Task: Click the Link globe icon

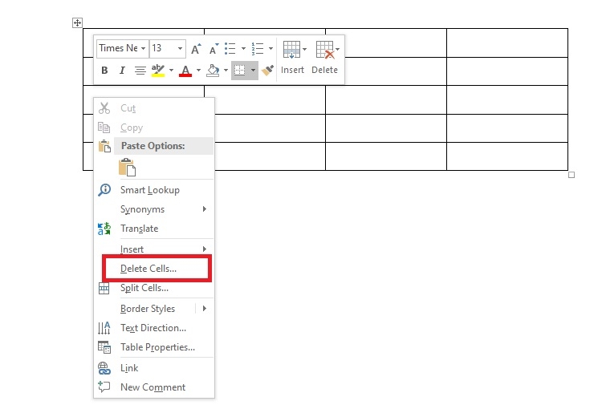Action: [104, 368]
